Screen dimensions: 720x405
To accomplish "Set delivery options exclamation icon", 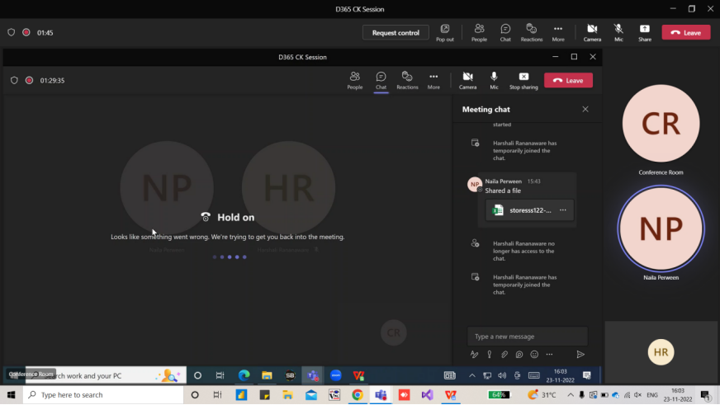I will point(490,354).
